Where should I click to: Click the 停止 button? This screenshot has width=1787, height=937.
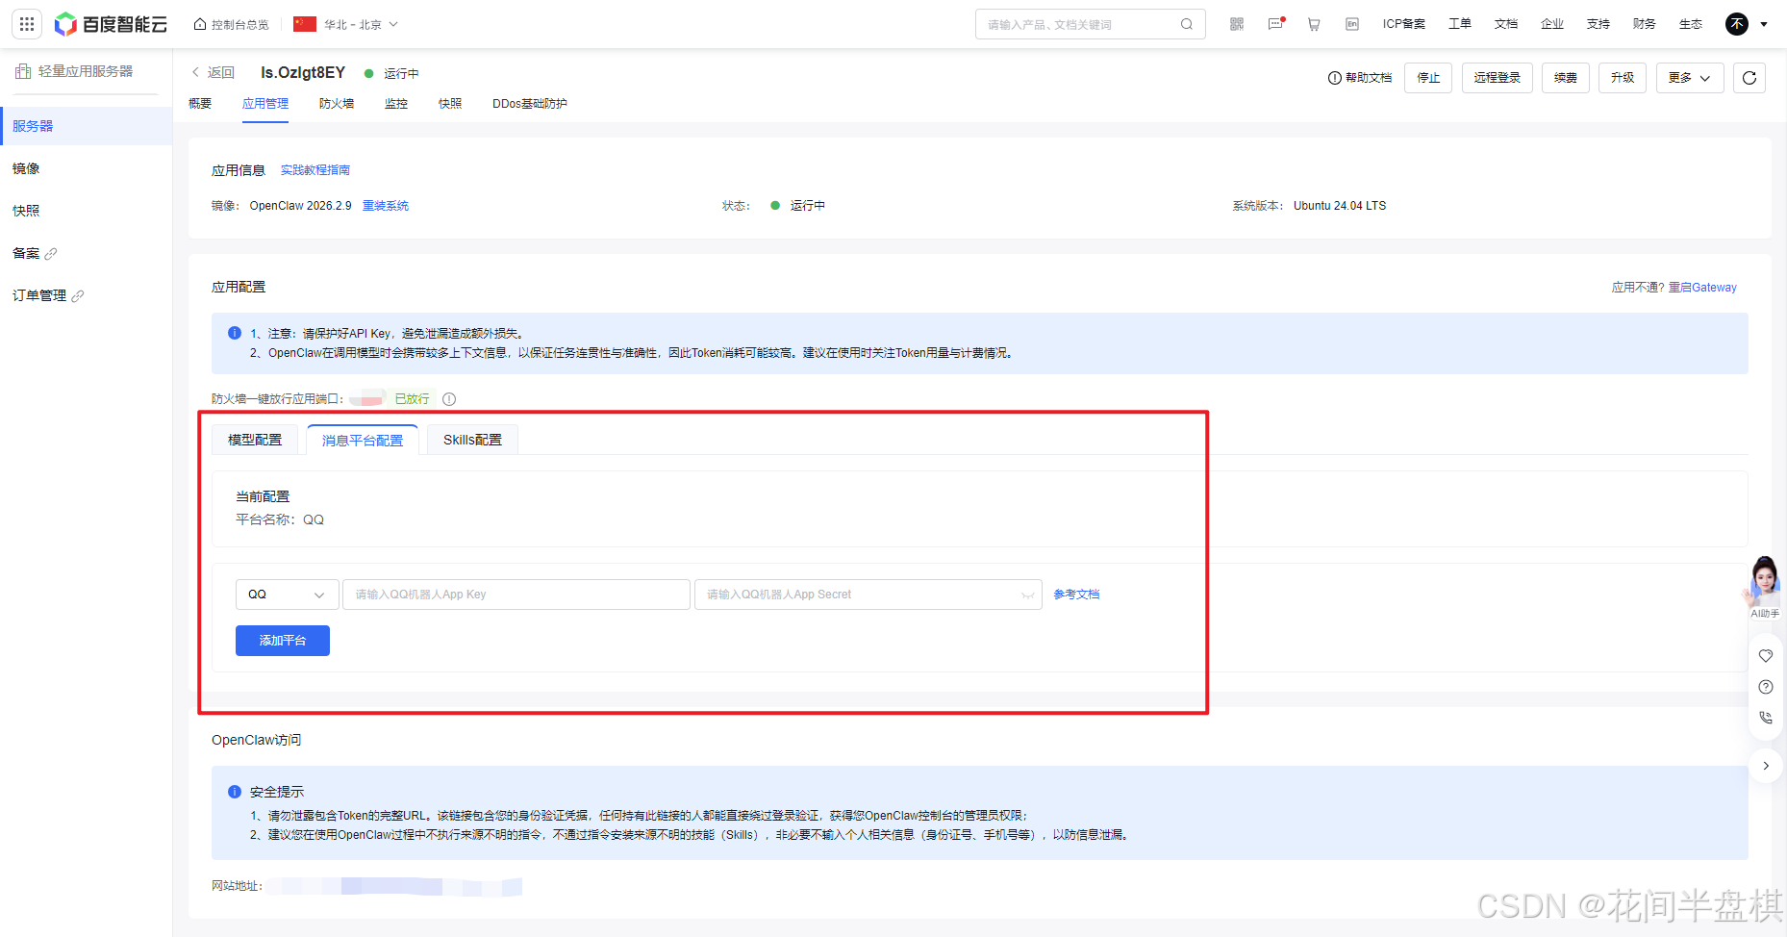1428,78
